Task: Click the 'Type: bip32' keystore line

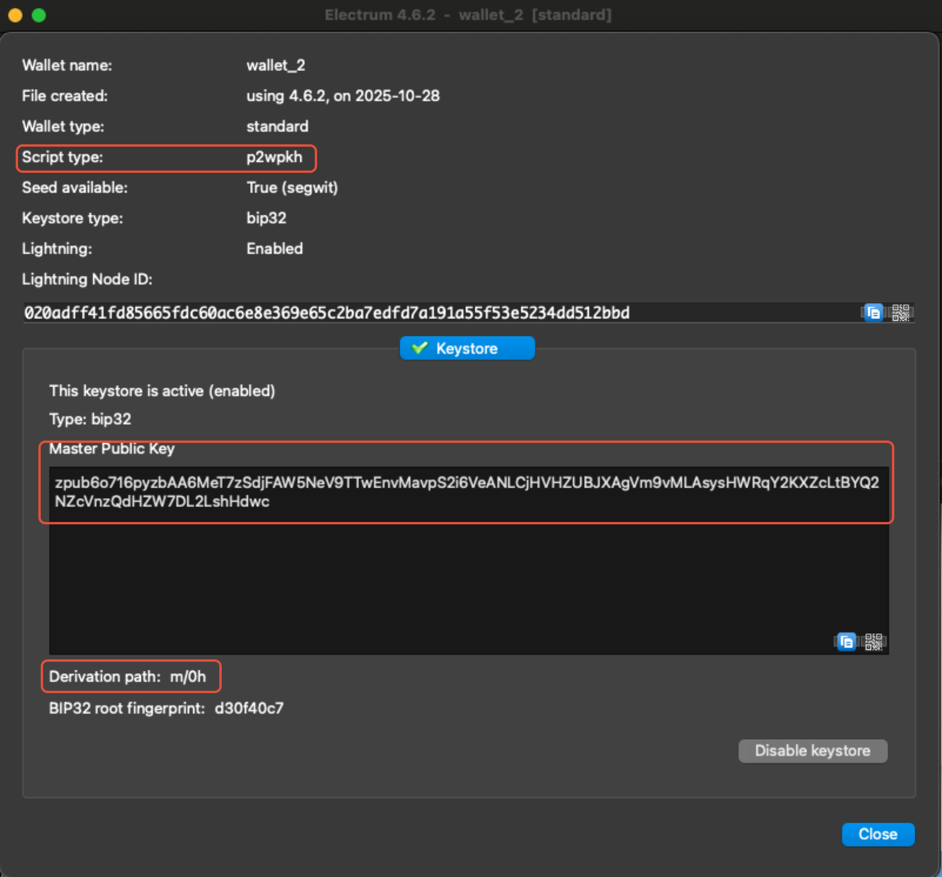Action: (90, 419)
